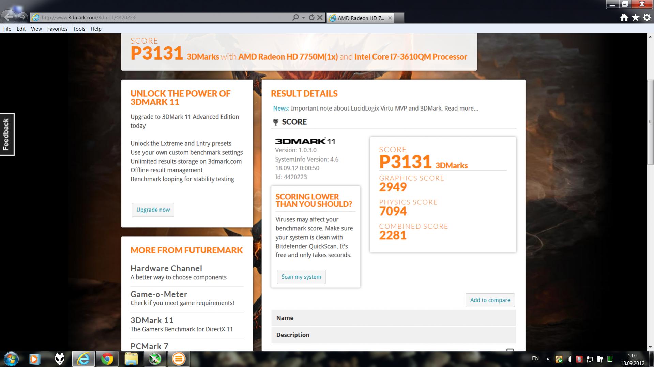Image resolution: width=654 pixels, height=367 pixels.
Task: Open the Favorites star icon
Action: (636, 18)
